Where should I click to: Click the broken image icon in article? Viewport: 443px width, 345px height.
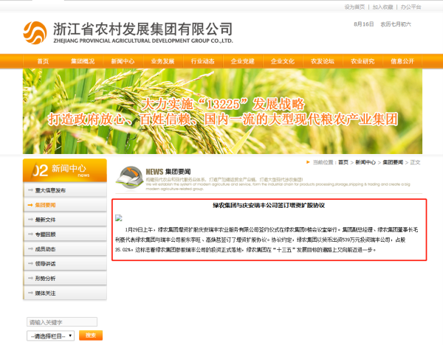[119, 217]
